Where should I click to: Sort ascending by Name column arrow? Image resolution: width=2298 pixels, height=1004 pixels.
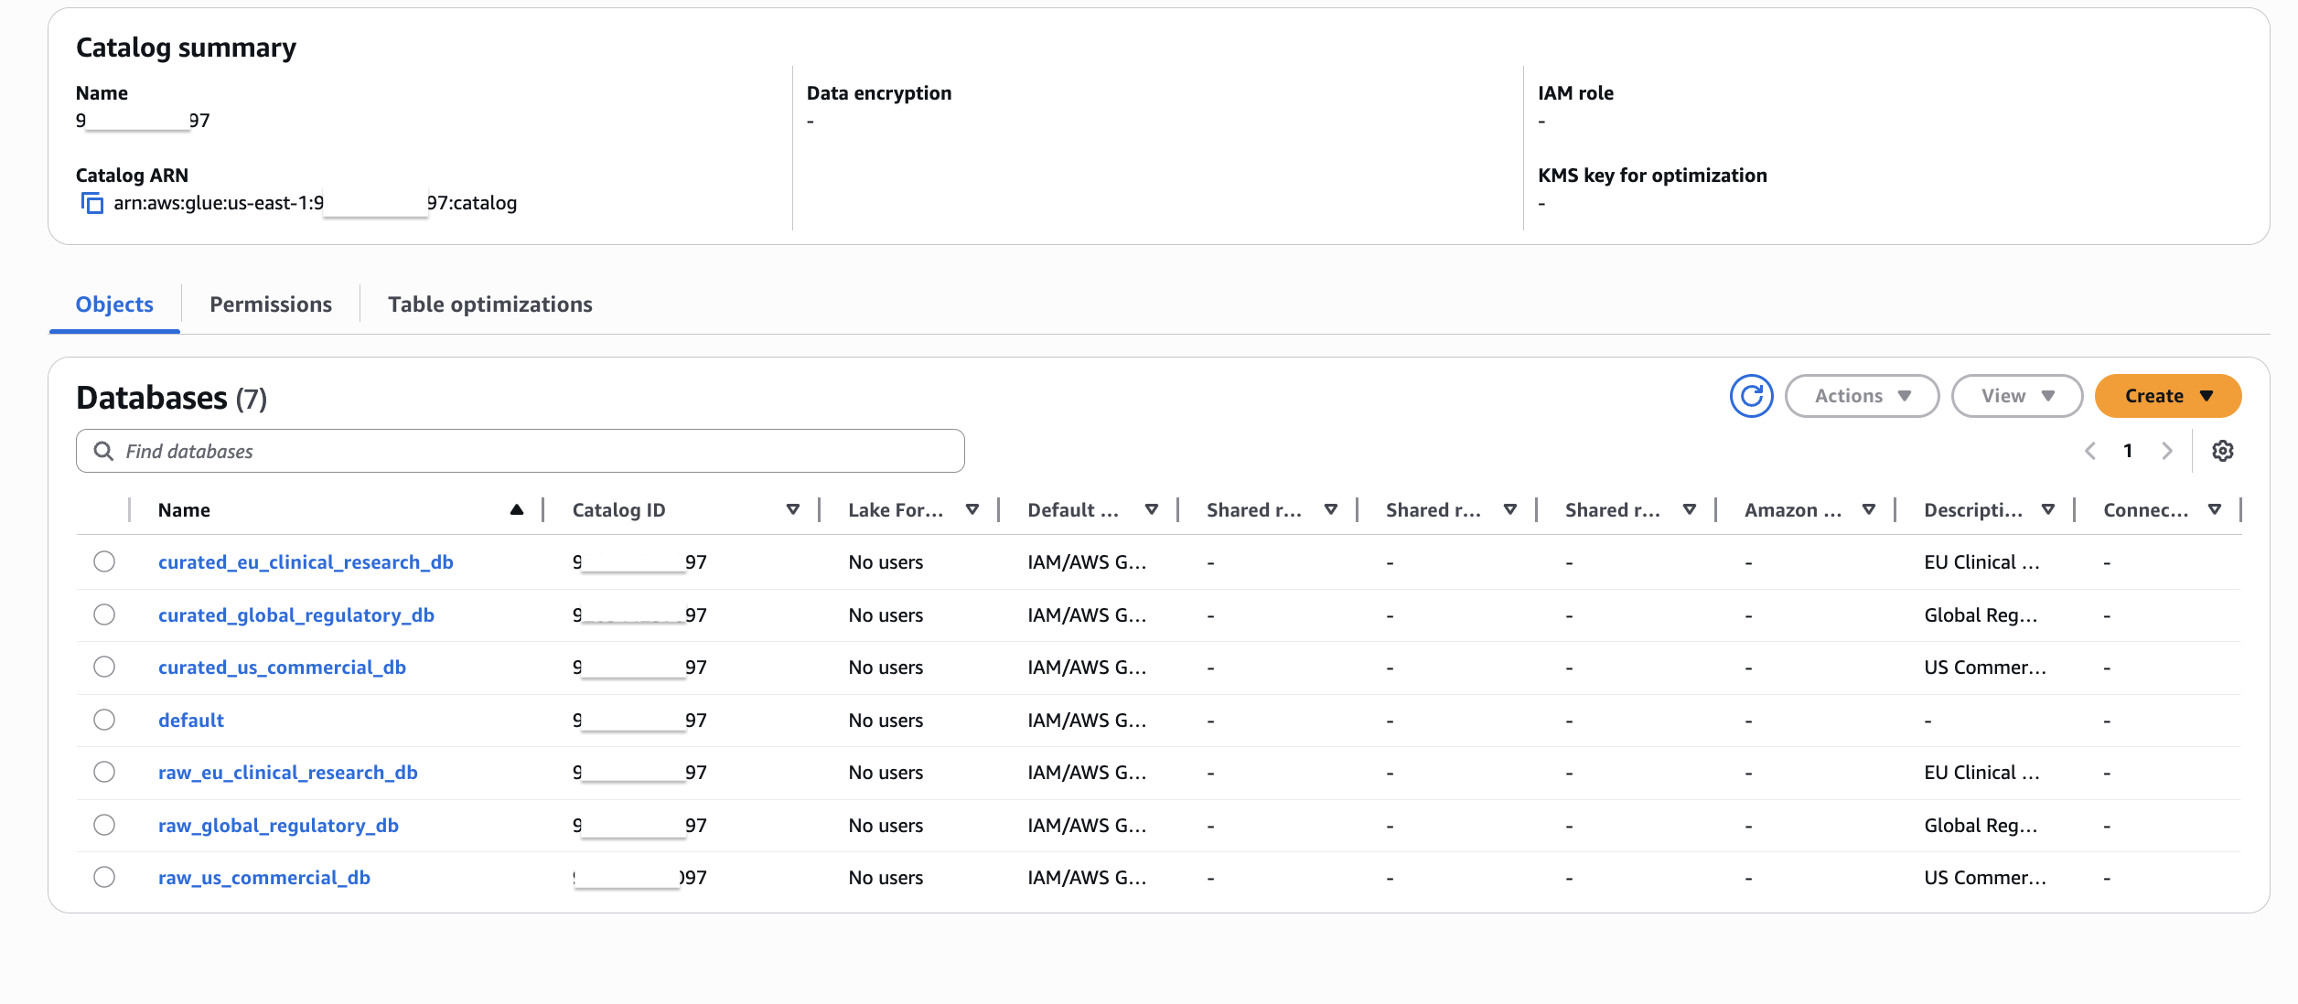517,510
